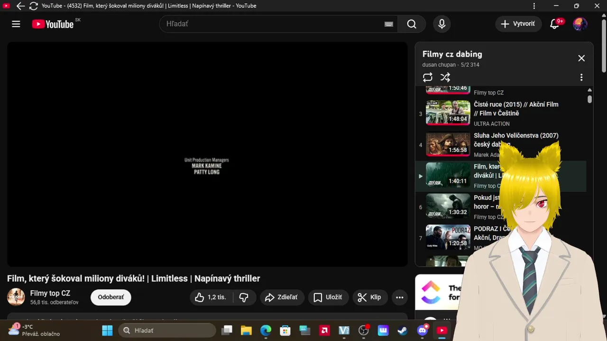Open the Filmy cz dabing playlist title
Screen dimensions: 607x341
click(x=452, y=54)
